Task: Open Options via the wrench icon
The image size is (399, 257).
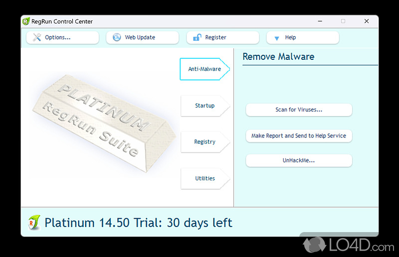Action: click(37, 37)
